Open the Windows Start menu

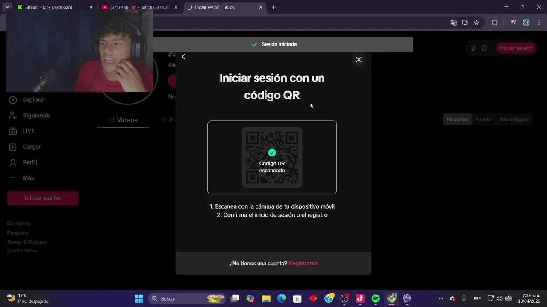[139, 298]
